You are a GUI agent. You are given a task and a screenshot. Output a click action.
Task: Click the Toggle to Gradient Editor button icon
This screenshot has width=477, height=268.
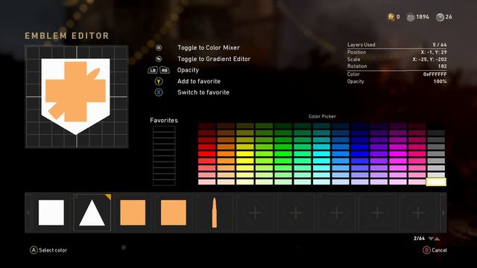coord(159,59)
